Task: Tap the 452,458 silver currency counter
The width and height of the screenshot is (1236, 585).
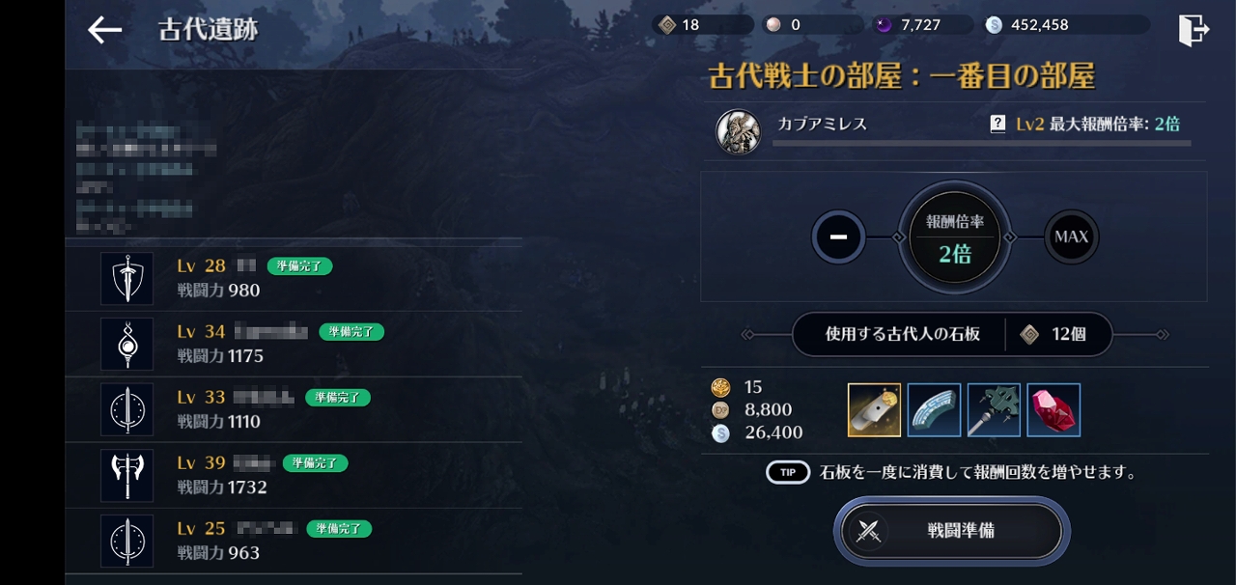Action: pyautogui.click(x=1066, y=25)
